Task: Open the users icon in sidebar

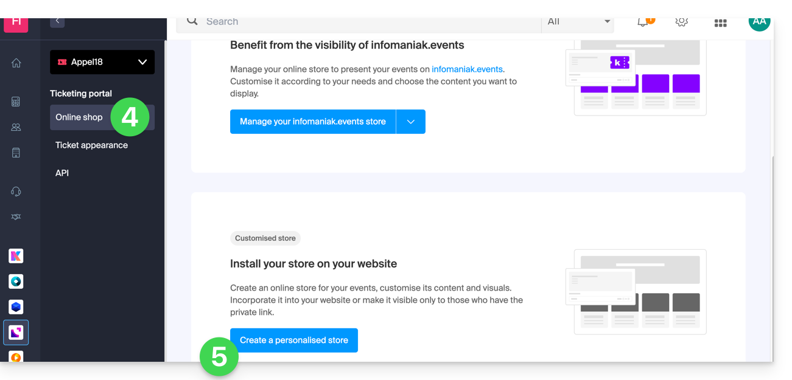Action: coord(16,127)
